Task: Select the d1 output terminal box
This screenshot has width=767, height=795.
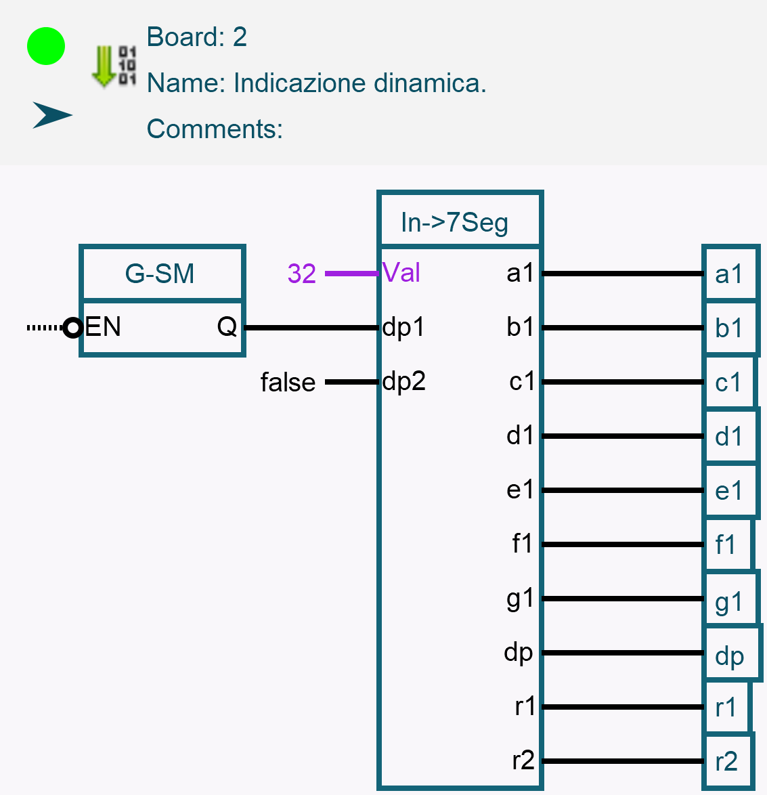Action: (729, 437)
